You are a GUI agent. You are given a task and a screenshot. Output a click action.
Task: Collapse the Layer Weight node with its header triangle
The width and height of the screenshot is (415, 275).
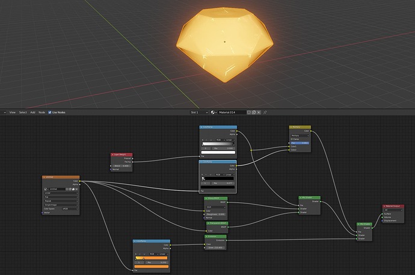(112, 155)
